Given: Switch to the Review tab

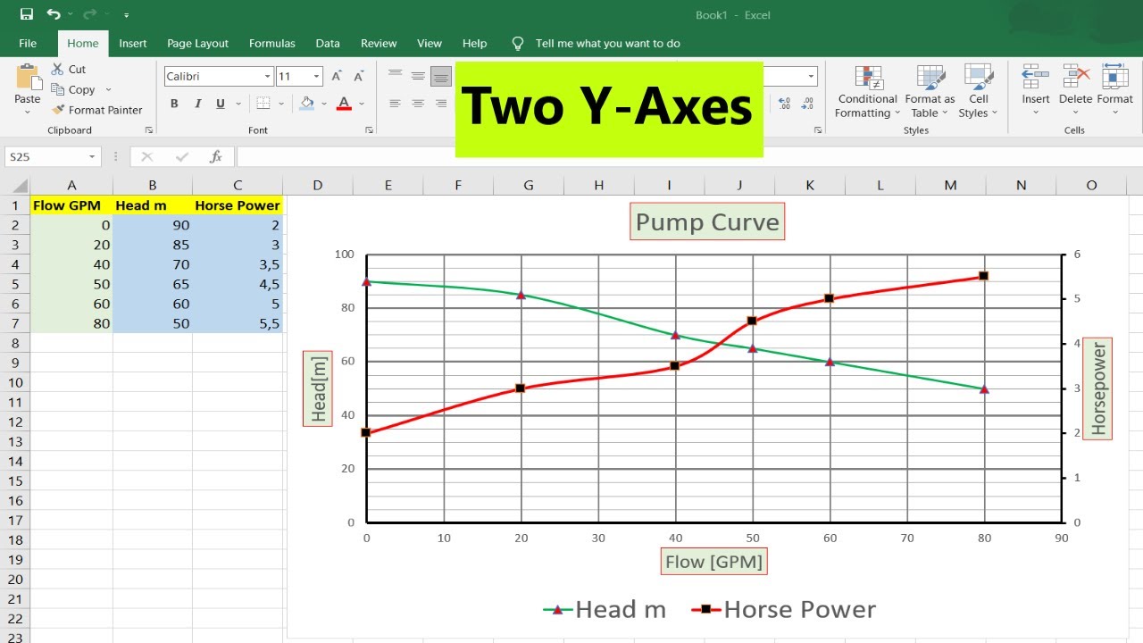Looking at the screenshot, I should click(379, 43).
